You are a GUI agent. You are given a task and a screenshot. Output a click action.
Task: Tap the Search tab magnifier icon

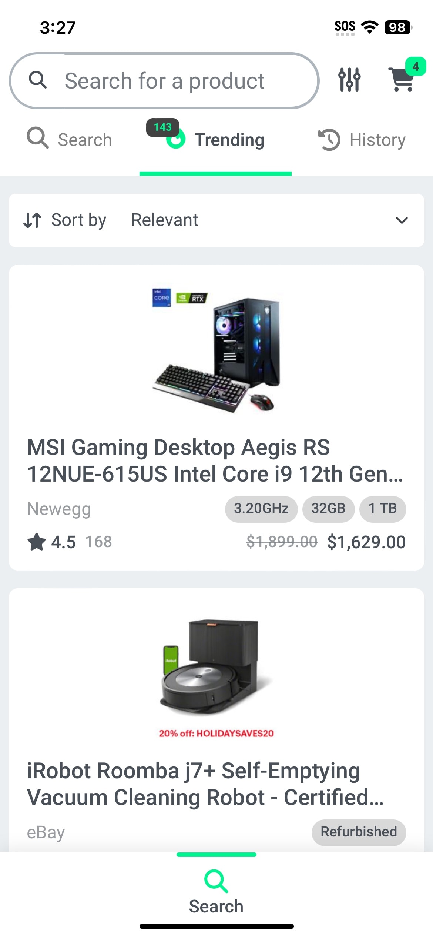point(37,138)
